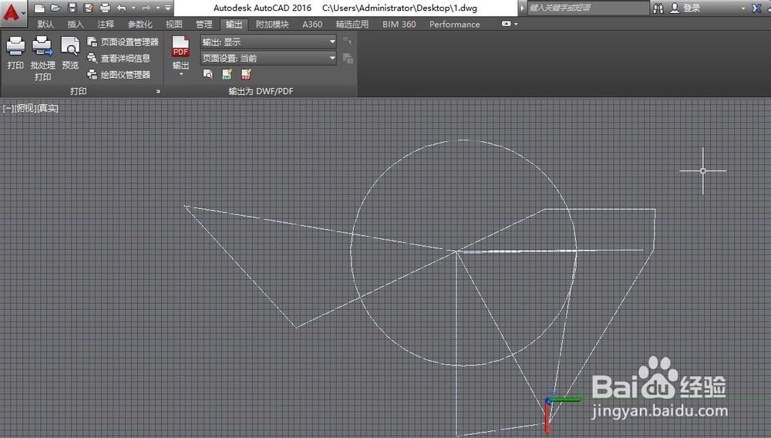The image size is (771, 438).
Task: Expand the 打印 panel dialog launcher arrow
Action: click(158, 91)
